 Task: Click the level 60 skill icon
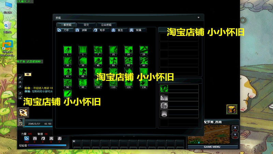tap(144, 61)
